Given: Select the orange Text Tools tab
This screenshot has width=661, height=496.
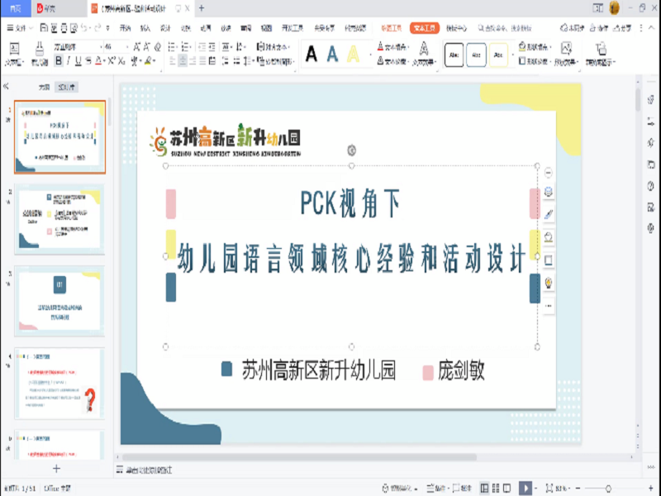Looking at the screenshot, I should pyautogui.click(x=425, y=27).
